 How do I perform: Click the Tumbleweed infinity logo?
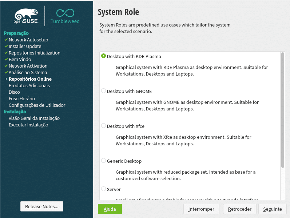pos(65,13)
